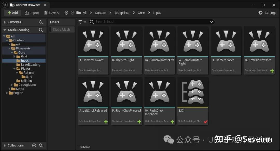Select the Core folder in tree
Viewport: 280px width, 151px height.
(22, 53)
